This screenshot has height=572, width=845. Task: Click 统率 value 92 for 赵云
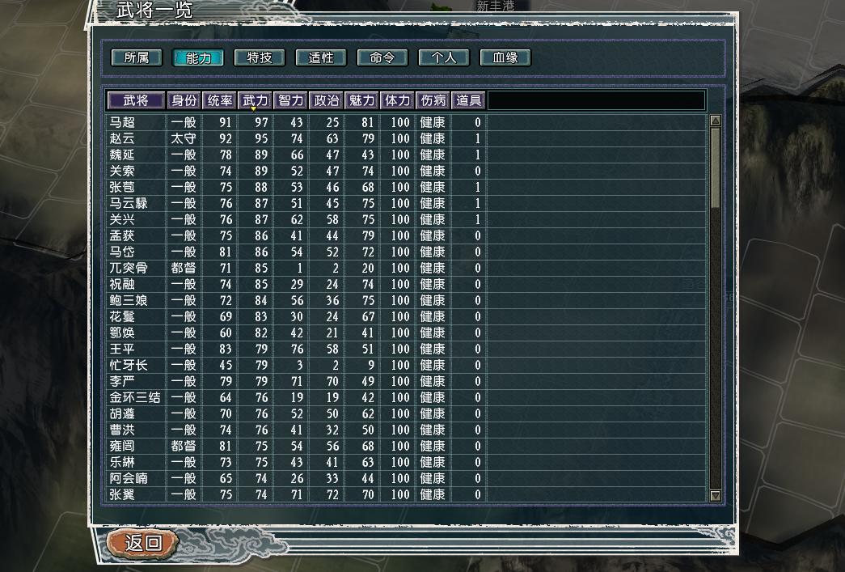226,138
